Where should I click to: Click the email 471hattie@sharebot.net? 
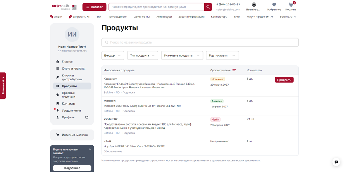click(72, 50)
